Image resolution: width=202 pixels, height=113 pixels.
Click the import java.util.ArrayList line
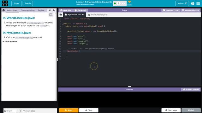click(77, 19)
